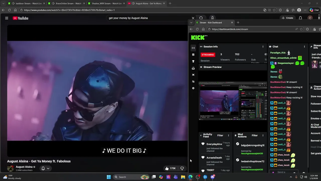Expand tab search chevron in YouTube window
The image size is (321, 181).
pos(3,4)
